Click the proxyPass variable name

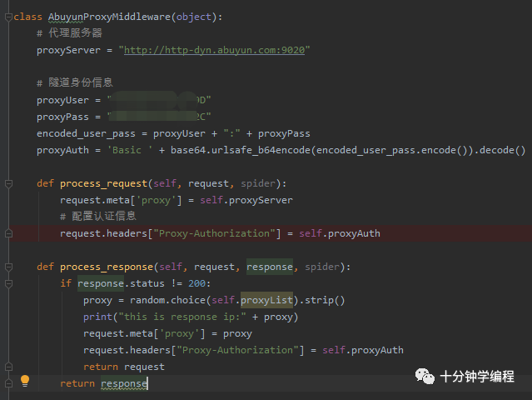[x=62, y=117]
